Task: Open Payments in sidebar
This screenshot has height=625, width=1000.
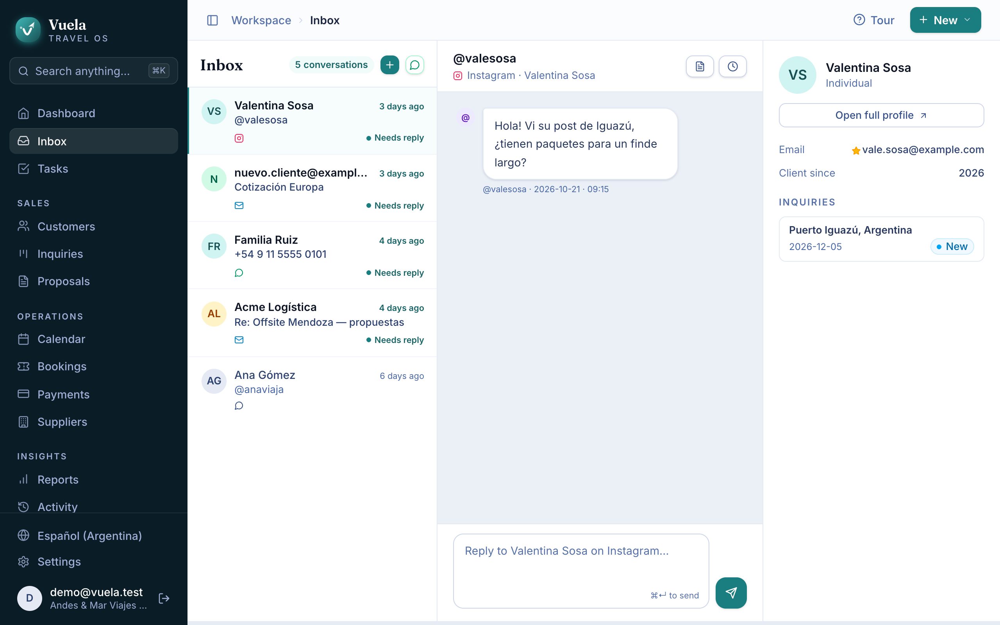Action: (94, 395)
